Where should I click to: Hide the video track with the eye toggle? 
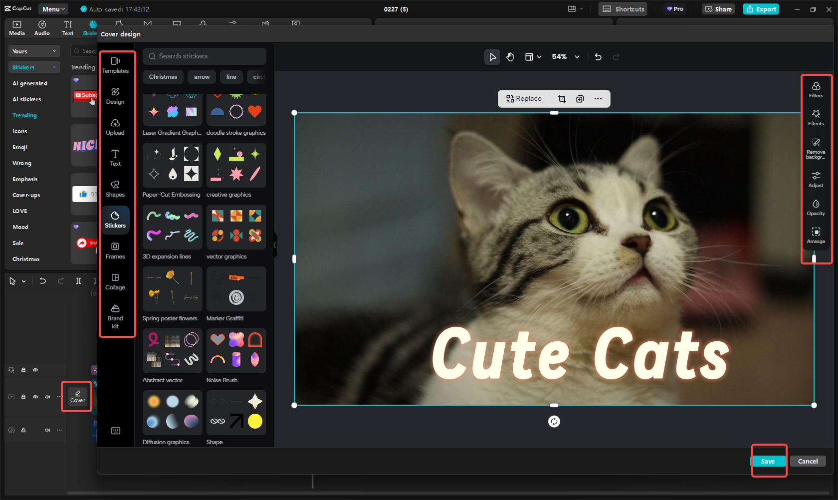coord(35,397)
